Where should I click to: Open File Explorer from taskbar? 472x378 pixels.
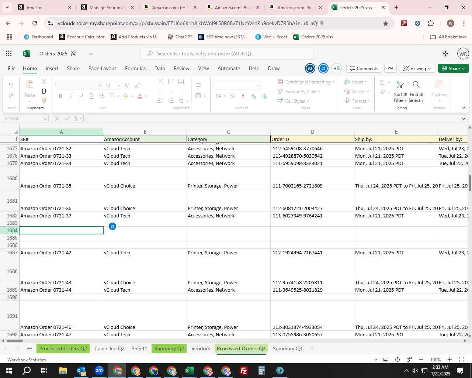point(63,371)
